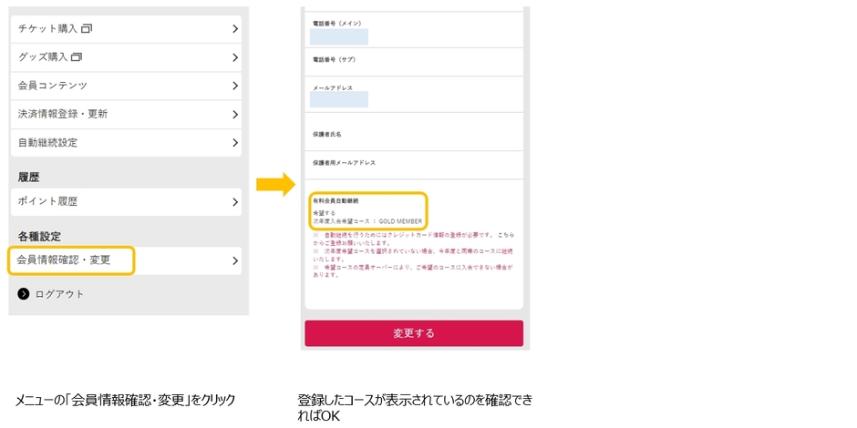Screen dimensions: 857x428
Task: Click chevron on 会員情報確認・変更 row
Action: click(235, 260)
